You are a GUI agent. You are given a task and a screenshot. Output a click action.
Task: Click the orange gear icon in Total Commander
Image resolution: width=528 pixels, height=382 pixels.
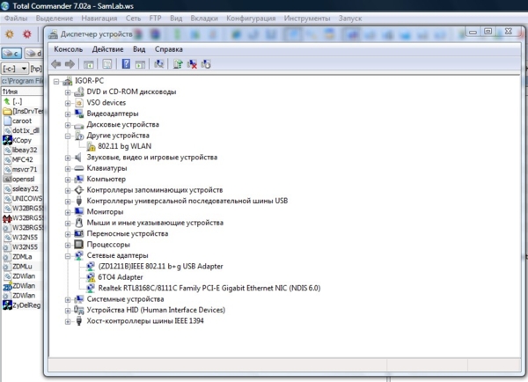[10, 34]
